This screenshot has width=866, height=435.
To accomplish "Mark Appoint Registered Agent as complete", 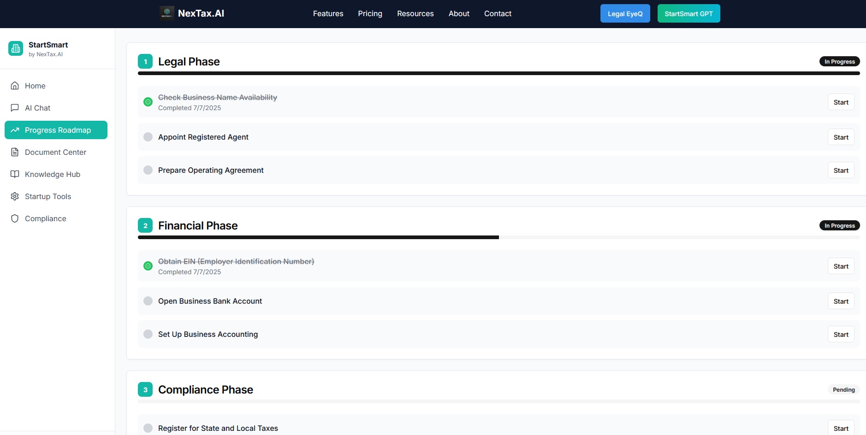I will 148,137.
